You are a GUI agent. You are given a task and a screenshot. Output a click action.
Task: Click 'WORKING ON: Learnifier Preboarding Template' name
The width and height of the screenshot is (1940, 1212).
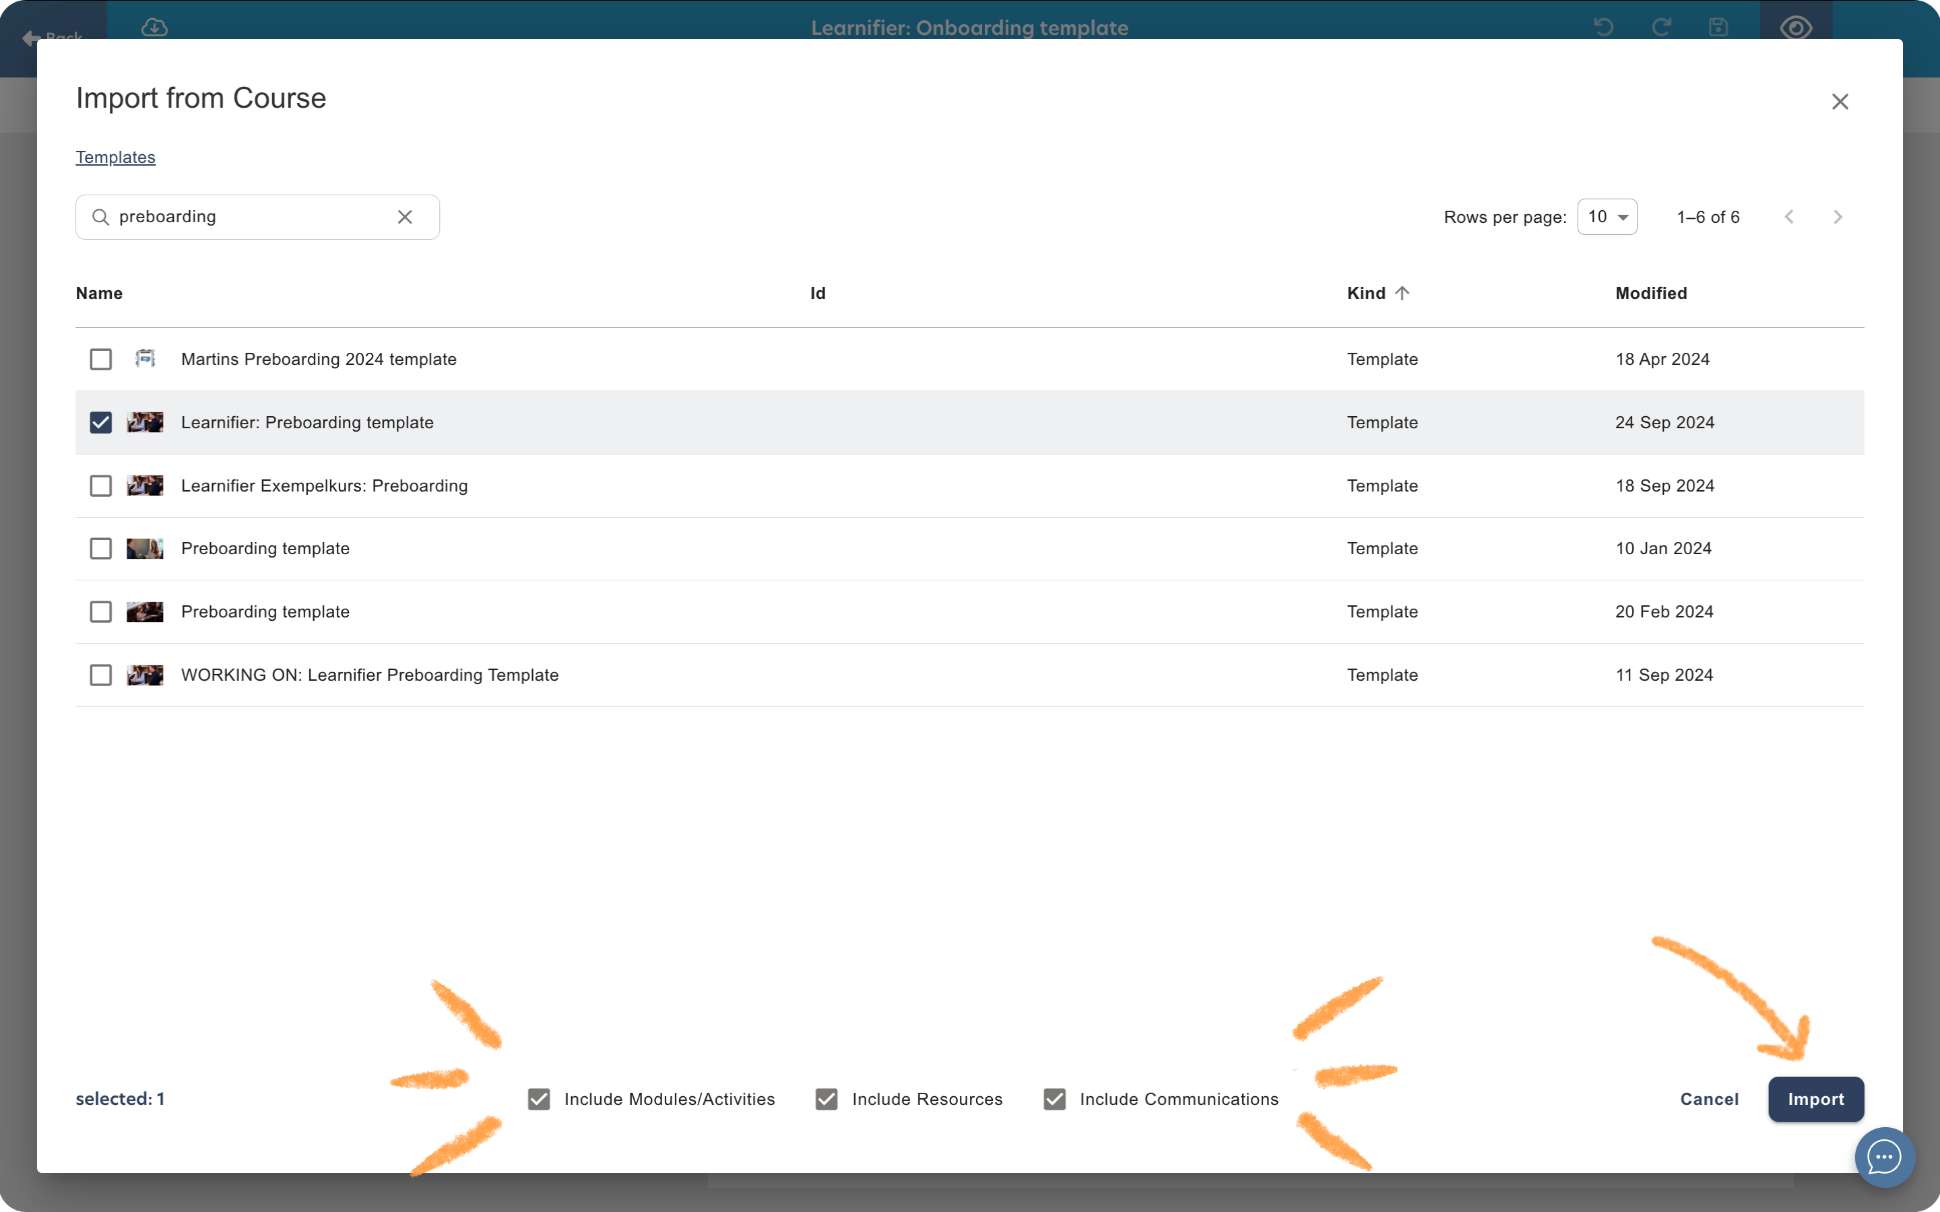[370, 675]
